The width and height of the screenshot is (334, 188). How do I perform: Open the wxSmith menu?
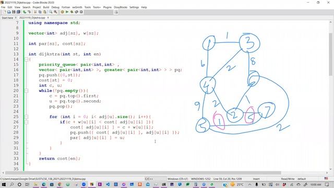(x=77, y=7)
